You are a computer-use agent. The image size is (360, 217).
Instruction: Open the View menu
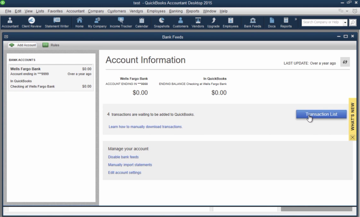(28, 11)
